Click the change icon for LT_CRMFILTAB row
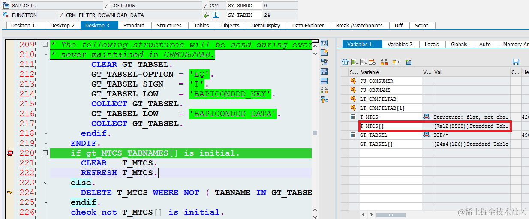Viewport: 529px width, 219px height. (353, 99)
